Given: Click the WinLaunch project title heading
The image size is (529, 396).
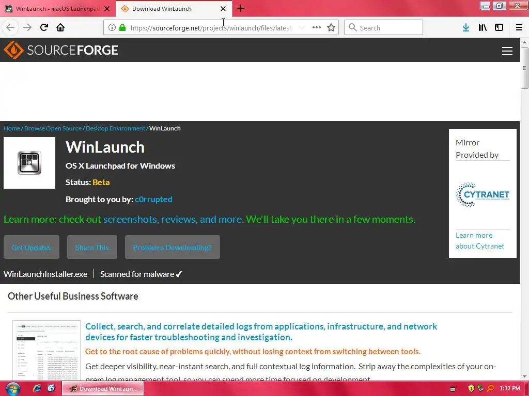Looking at the screenshot, I should click(105, 147).
